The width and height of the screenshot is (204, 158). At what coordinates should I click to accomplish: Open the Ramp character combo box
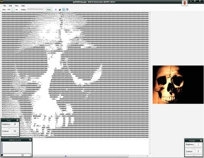click(36, 9)
